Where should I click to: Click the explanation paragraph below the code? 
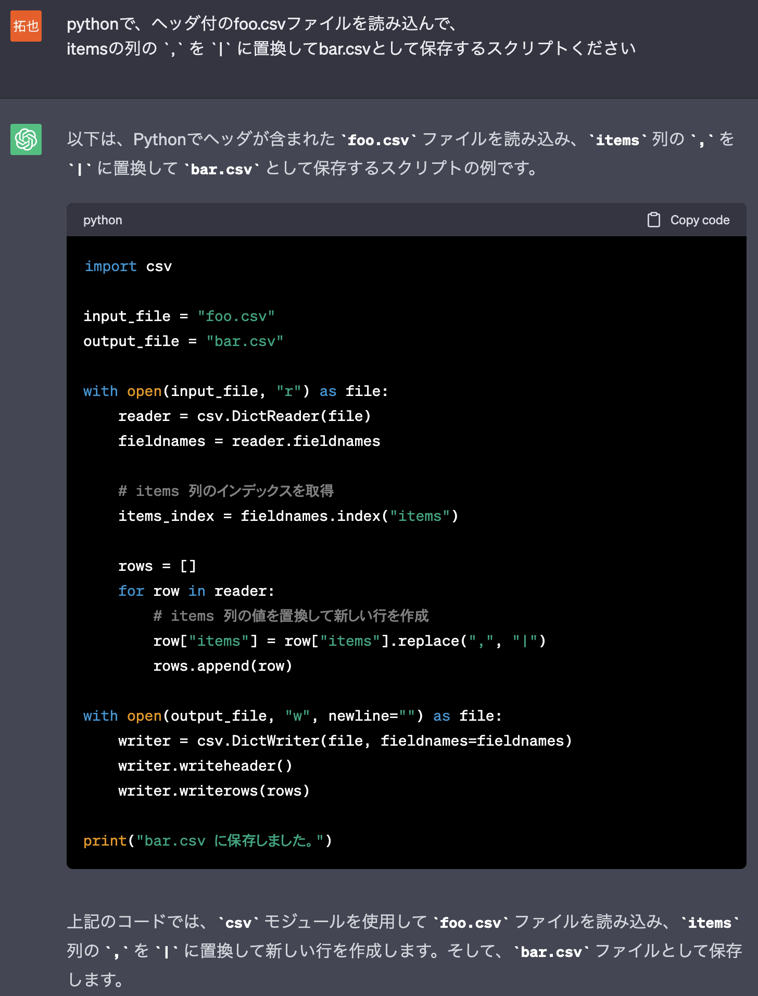coord(404,950)
